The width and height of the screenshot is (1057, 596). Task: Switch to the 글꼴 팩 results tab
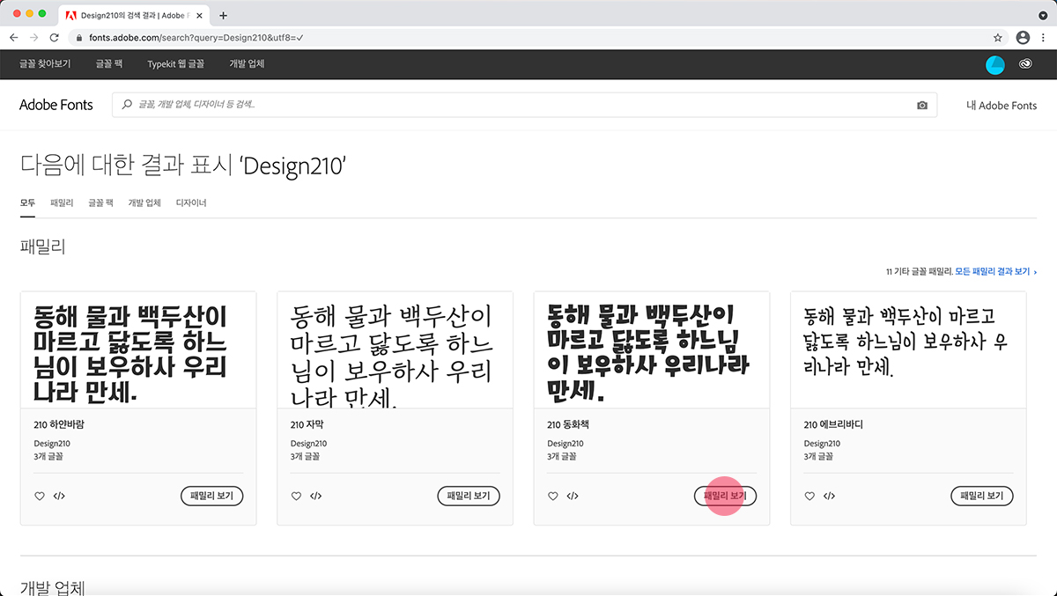click(x=100, y=203)
